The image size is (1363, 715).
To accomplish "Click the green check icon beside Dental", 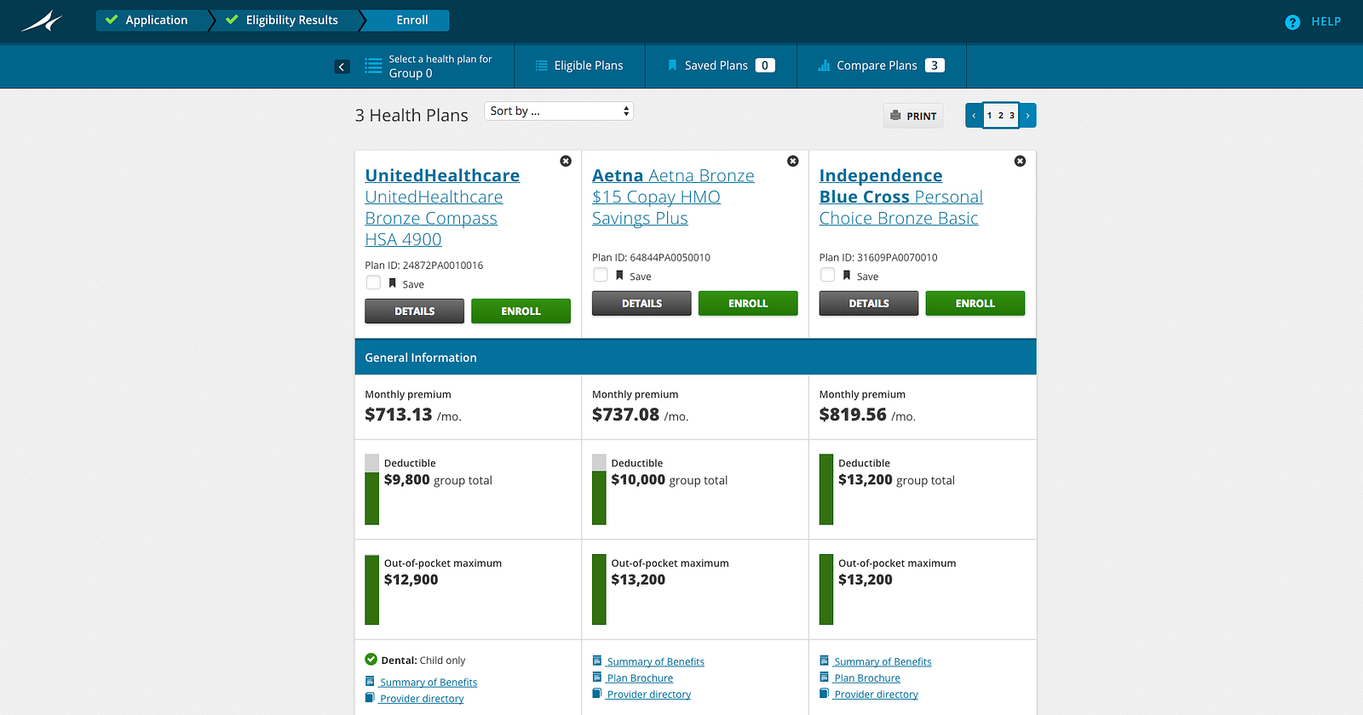I will click(x=371, y=660).
